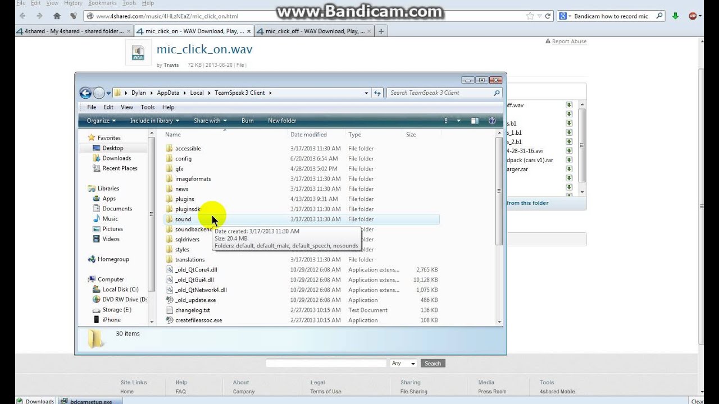Click Local in the breadcrumb path
This screenshot has width=719, height=404.
197,93
